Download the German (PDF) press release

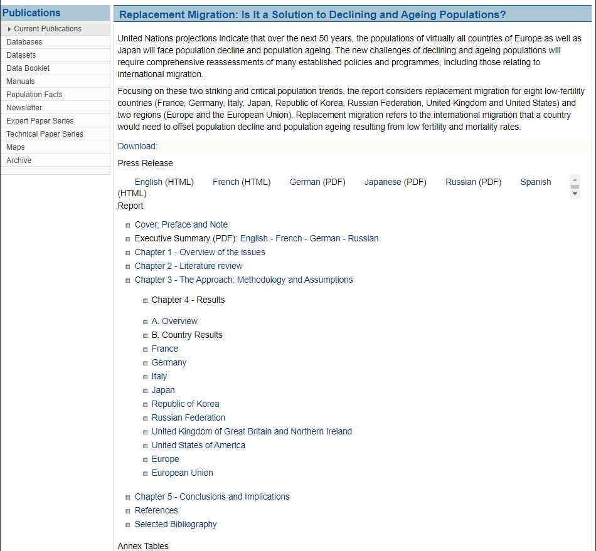(317, 182)
